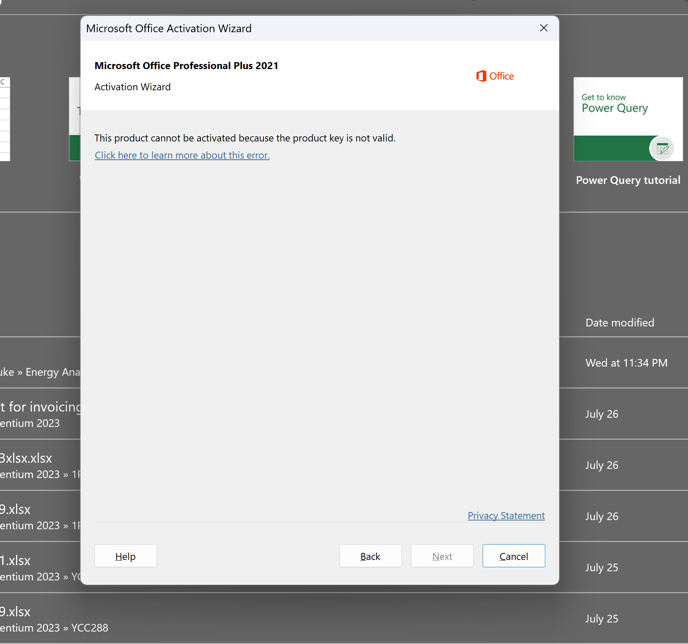Open the recent file ending in "for invoicing"
This screenshot has width=688, height=644.
coord(40,407)
